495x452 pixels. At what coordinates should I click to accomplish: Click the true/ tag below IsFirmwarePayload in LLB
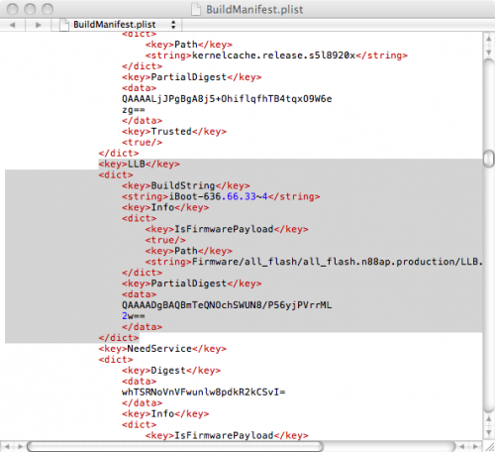(x=165, y=240)
